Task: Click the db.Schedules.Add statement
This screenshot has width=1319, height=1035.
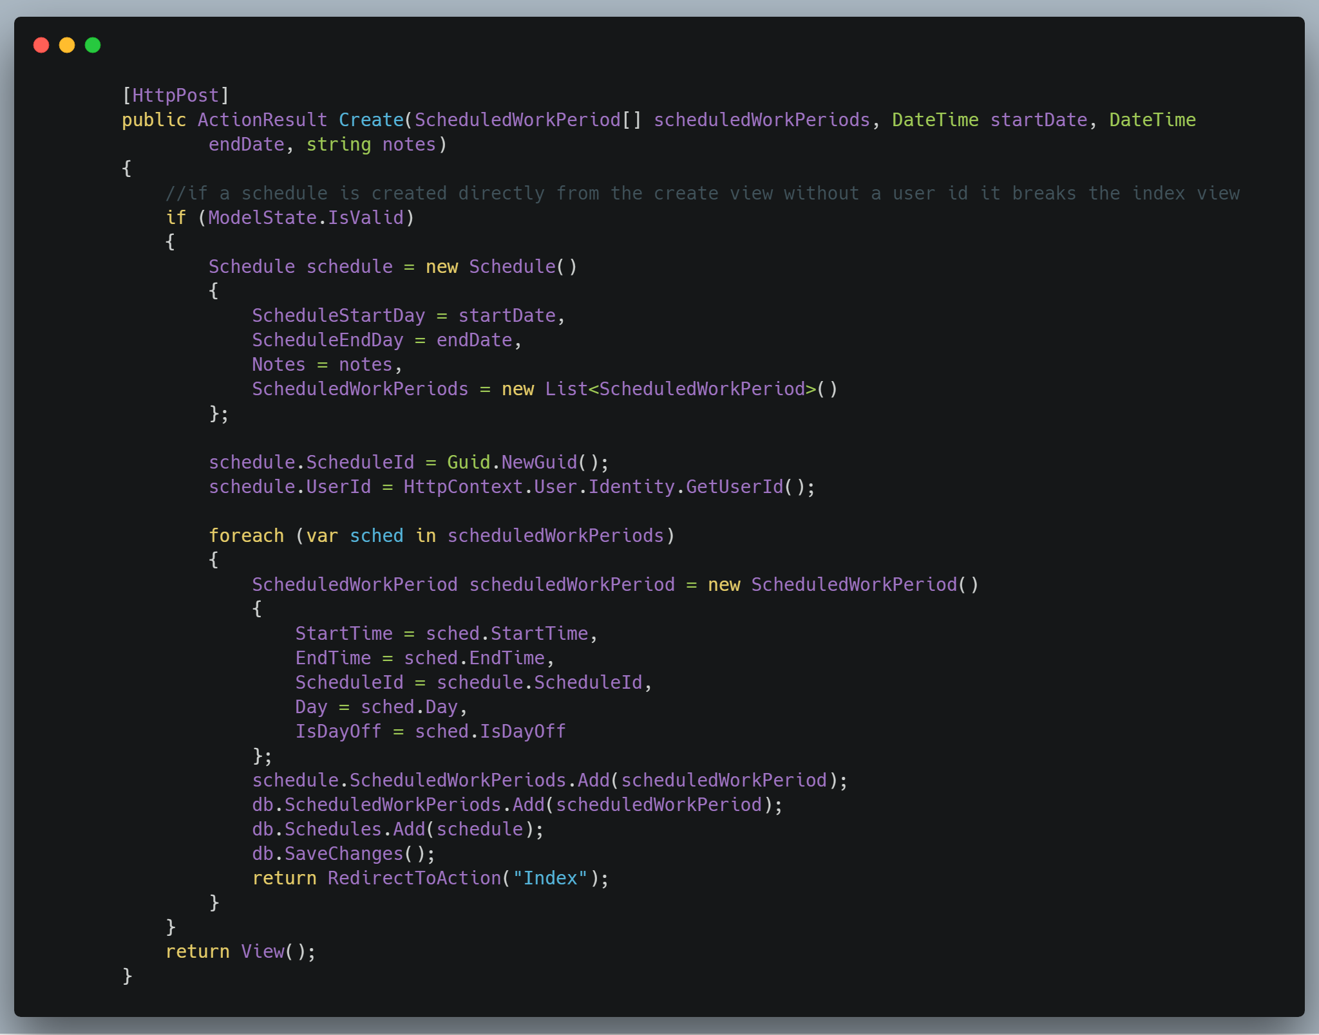Action: [396, 828]
